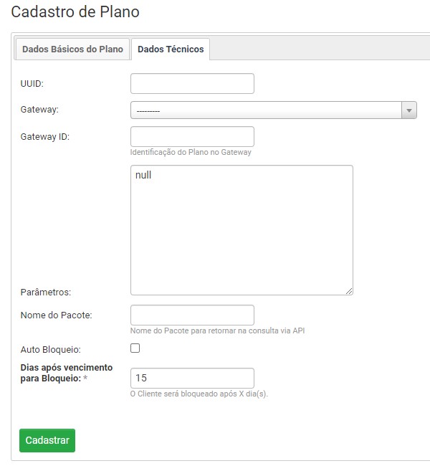Image resolution: width=430 pixels, height=466 pixels.
Task: Click inside the Parâmetros text area
Action: (x=242, y=229)
